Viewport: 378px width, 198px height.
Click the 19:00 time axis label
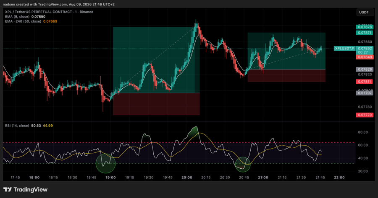pyautogui.click(x=110, y=177)
